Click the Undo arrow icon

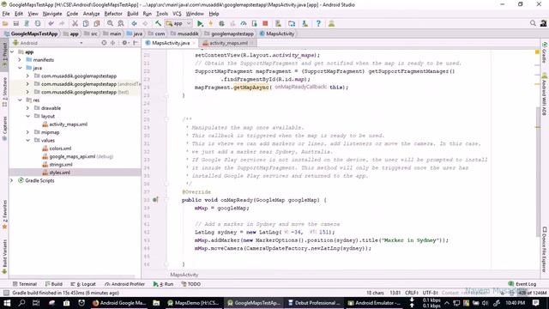coord(51,23)
